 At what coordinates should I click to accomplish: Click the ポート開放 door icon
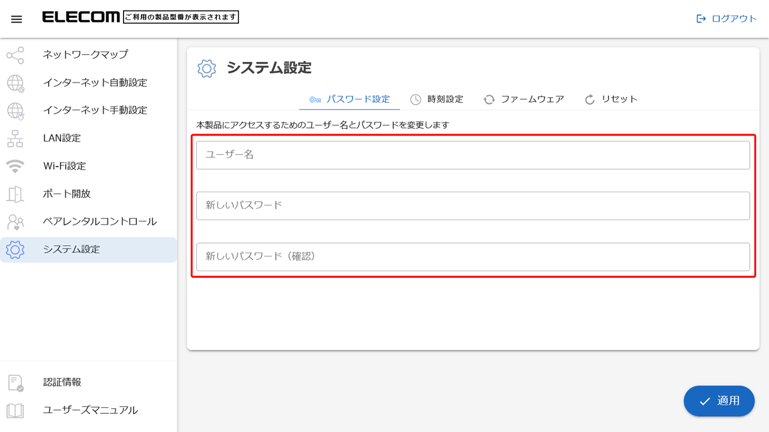click(15, 194)
